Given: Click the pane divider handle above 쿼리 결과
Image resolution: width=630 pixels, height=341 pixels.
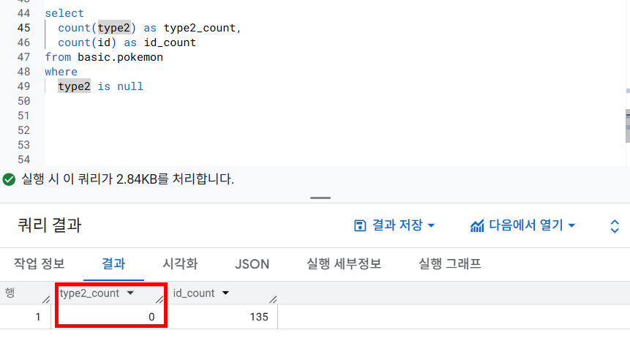Looking at the screenshot, I should click(x=321, y=198).
